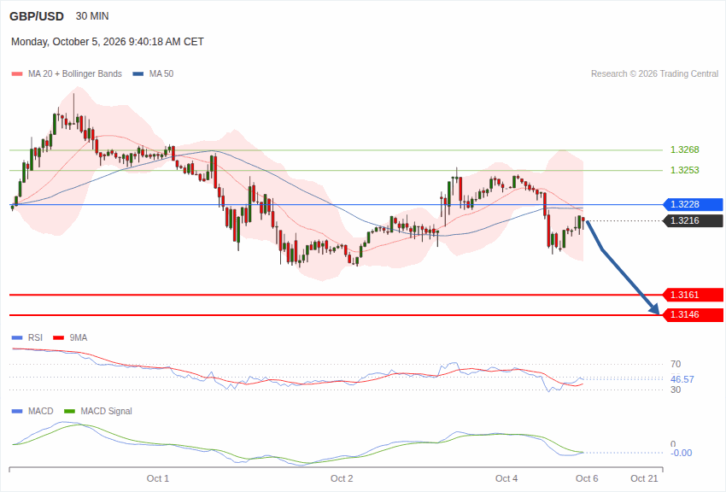Click the MACD legend color swatch
The width and height of the screenshot is (726, 492).
[x=17, y=412]
